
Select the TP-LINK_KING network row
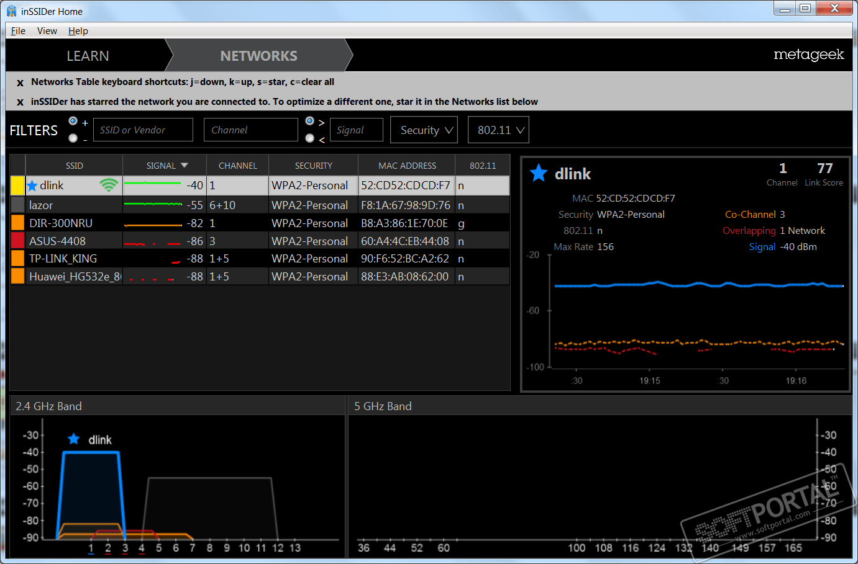pyautogui.click(x=260, y=258)
